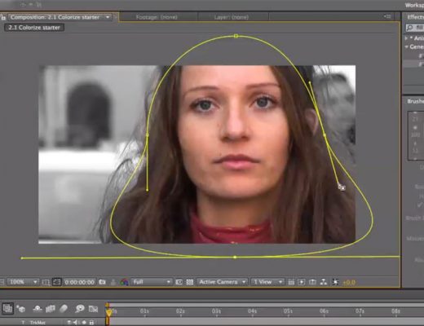Click the +0.0 exposure value
Screen dimensions: 424x326
[349, 283]
